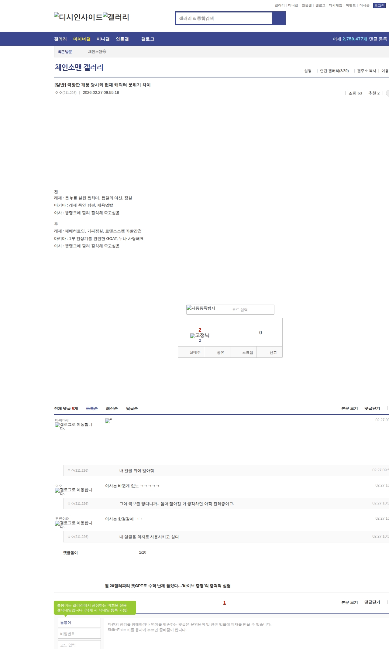Viewport: 389px width, 649px height.
Task: Click the comment '아사는 한결같네 ㅋㅋ'
Action: pos(124,519)
